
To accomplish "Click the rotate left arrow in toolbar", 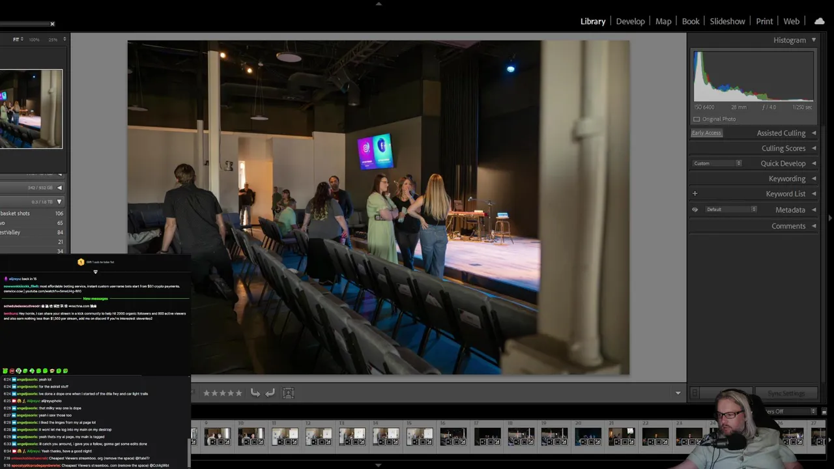I will pyautogui.click(x=255, y=393).
